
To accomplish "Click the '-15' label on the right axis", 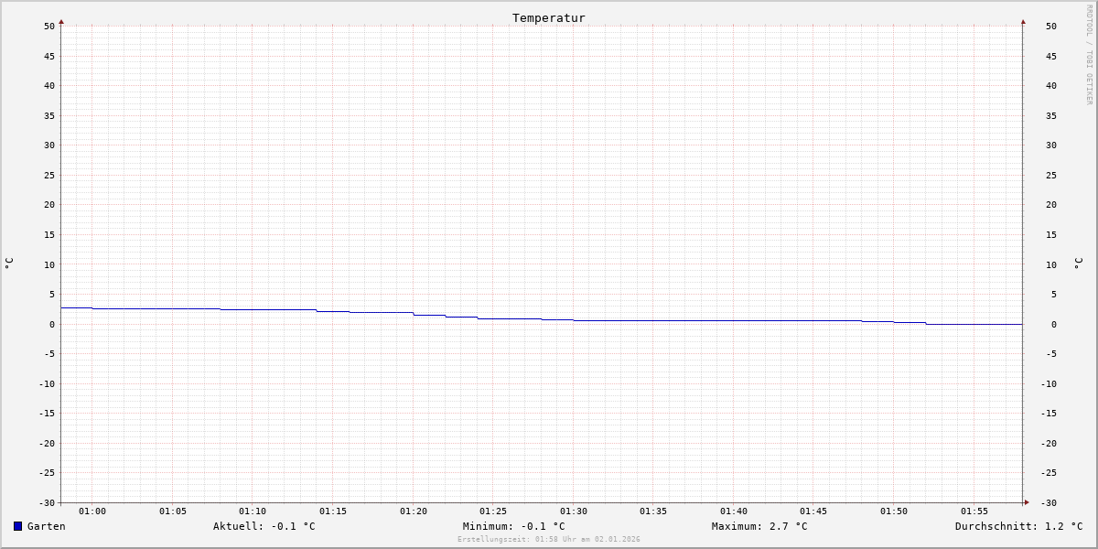I will [1049, 413].
